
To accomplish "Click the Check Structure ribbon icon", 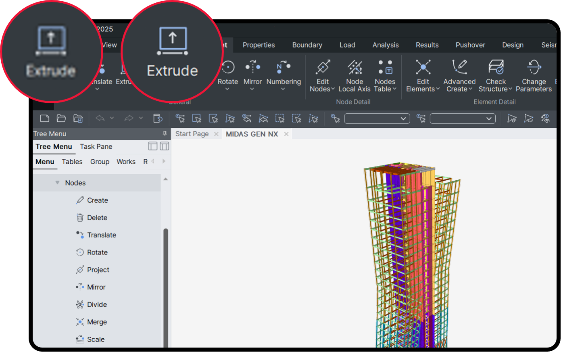I will point(496,67).
